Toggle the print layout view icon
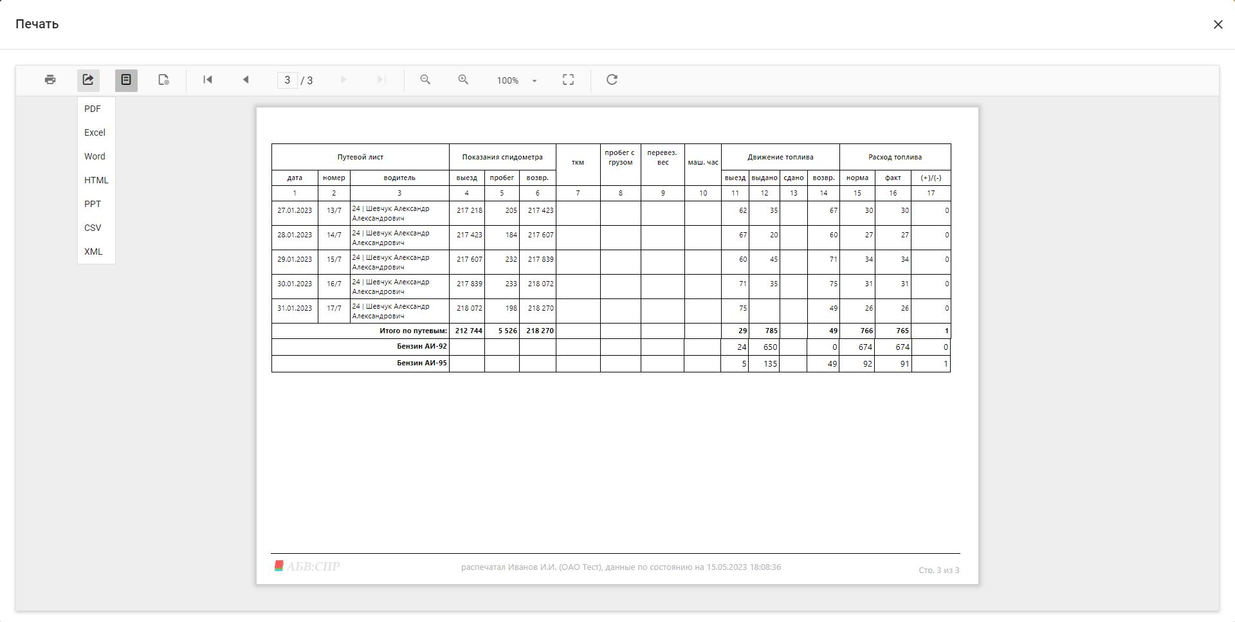Image resolution: width=1235 pixels, height=622 pixels. pyautogui.click(x=126, y=80)
